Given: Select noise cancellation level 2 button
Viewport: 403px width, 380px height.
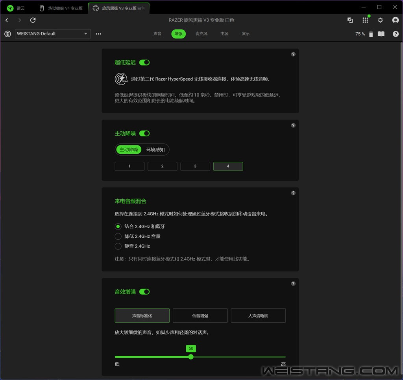Looking at the screenshot, I should (x=162, y=166).
